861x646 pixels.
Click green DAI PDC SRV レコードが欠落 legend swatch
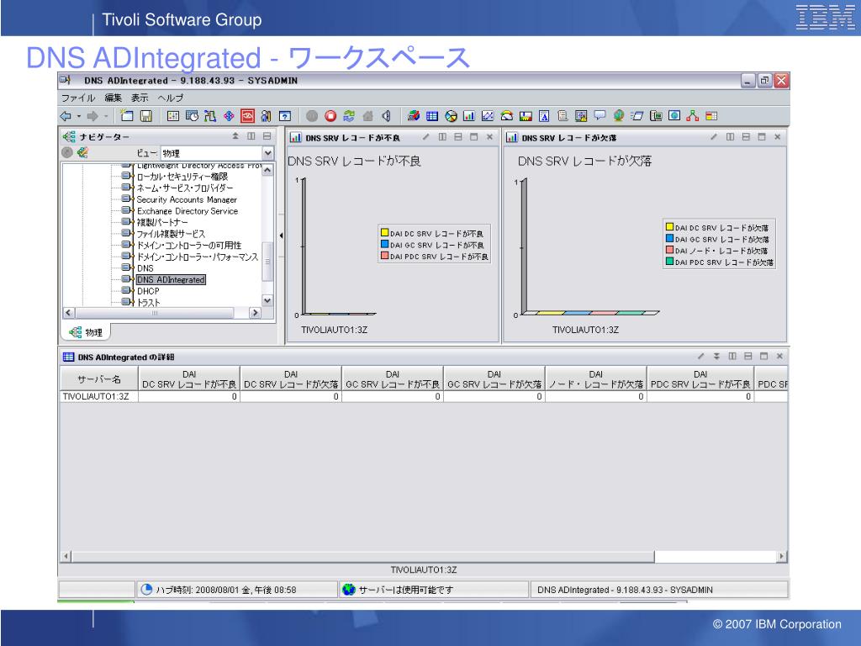pos(669,262)
